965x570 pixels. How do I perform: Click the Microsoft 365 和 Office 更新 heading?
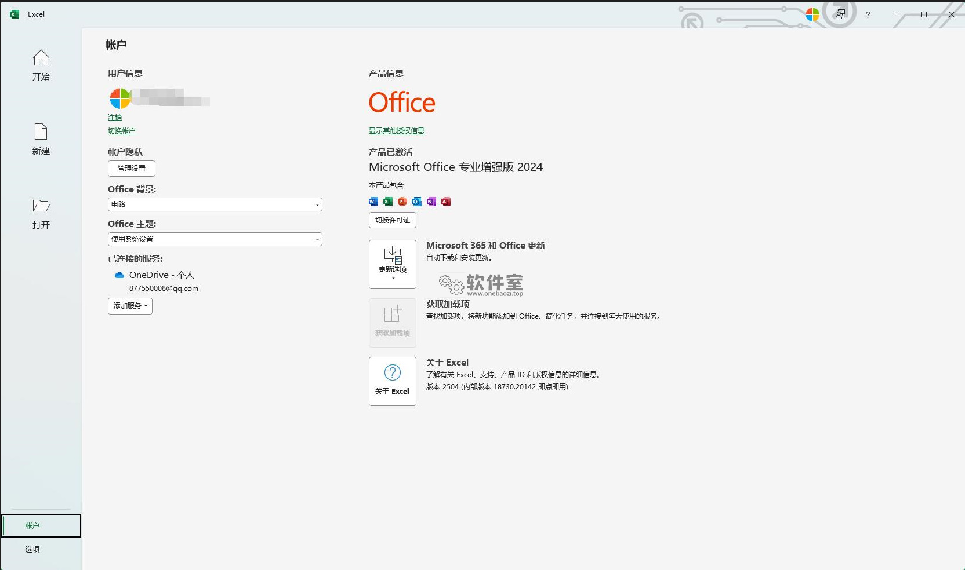coord(485,246)
